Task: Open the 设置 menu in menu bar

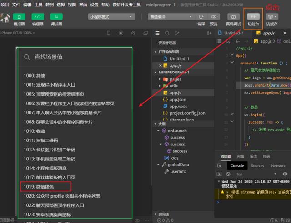Action: pos(94,4)
